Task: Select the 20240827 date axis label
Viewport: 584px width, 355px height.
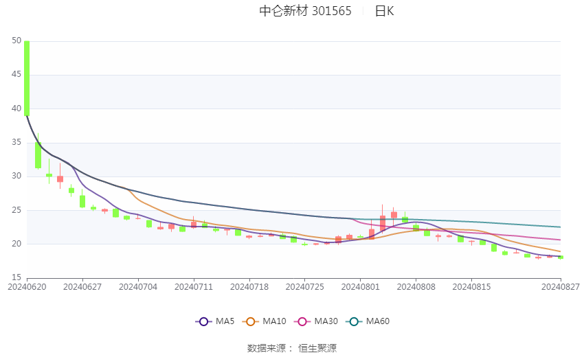Action: pyautogui.click(x=561, y=287)
